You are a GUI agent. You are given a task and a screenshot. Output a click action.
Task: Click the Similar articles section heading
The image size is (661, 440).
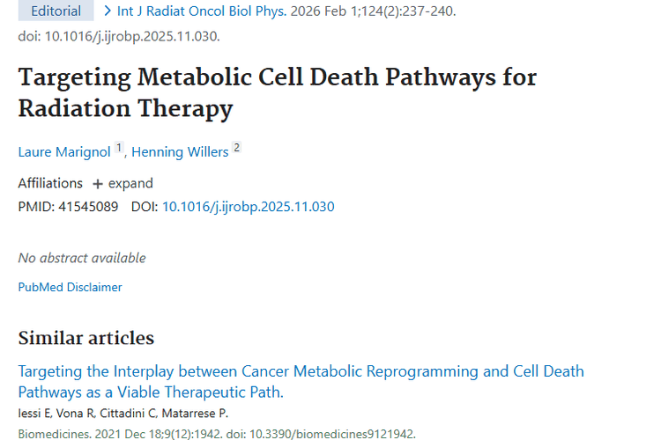[85, 338]
